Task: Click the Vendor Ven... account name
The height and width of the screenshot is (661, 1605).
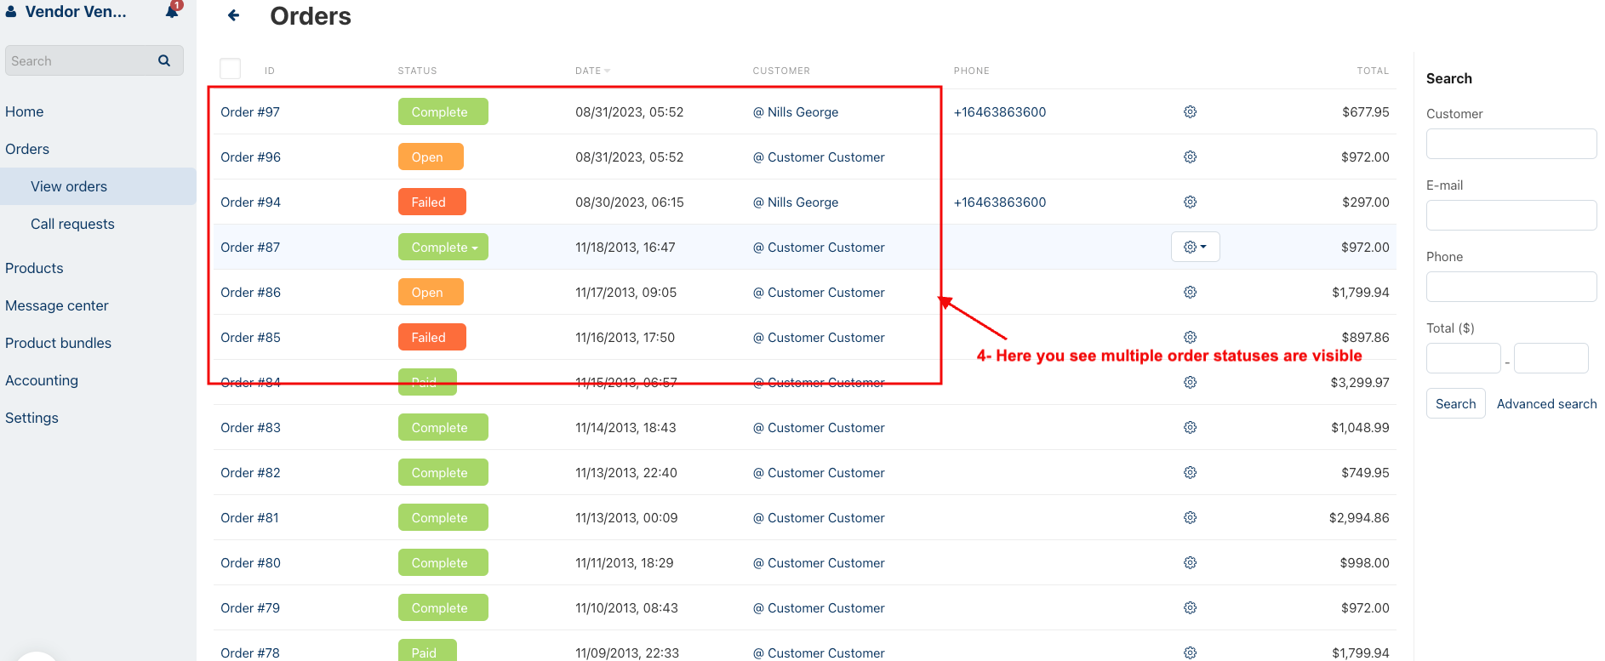Action: (x=76, y=11)
